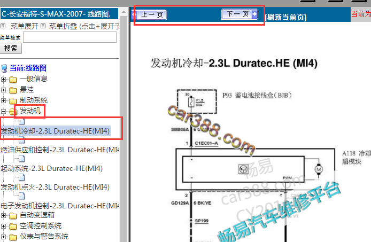The width and height of the screenshot is (371, 242).
Task: Expand the 制动系统 folder node
Action: (3, 100)
